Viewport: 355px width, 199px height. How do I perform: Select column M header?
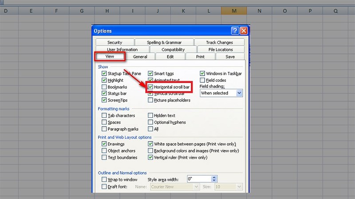[234, 11]
